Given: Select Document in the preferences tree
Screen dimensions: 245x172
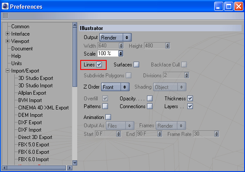Looking at the screenshot, I should coord(22,49).
